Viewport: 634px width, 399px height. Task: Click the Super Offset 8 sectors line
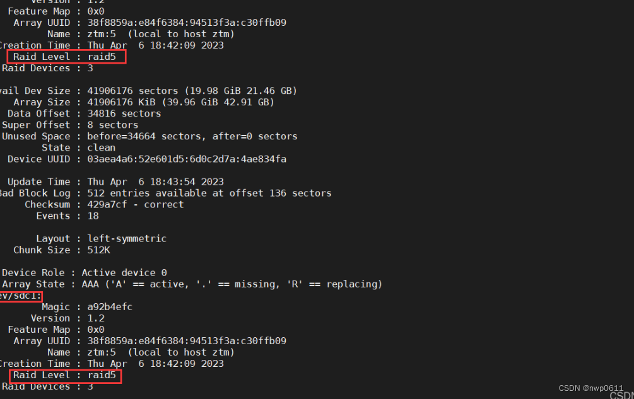[x=70, y=125]
